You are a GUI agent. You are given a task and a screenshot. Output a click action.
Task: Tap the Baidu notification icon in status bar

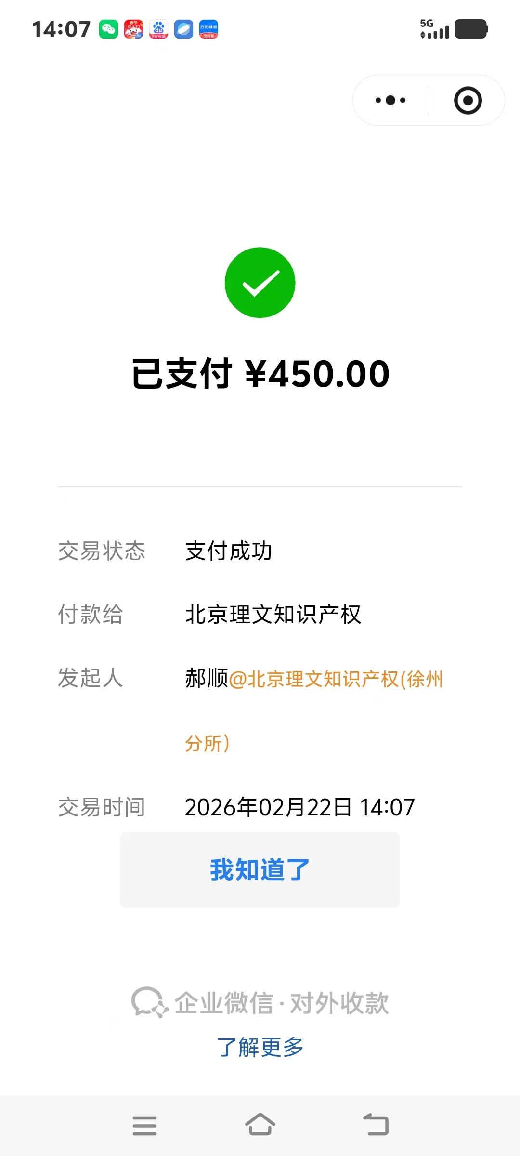pyautogui.click(x=158, y=29)
